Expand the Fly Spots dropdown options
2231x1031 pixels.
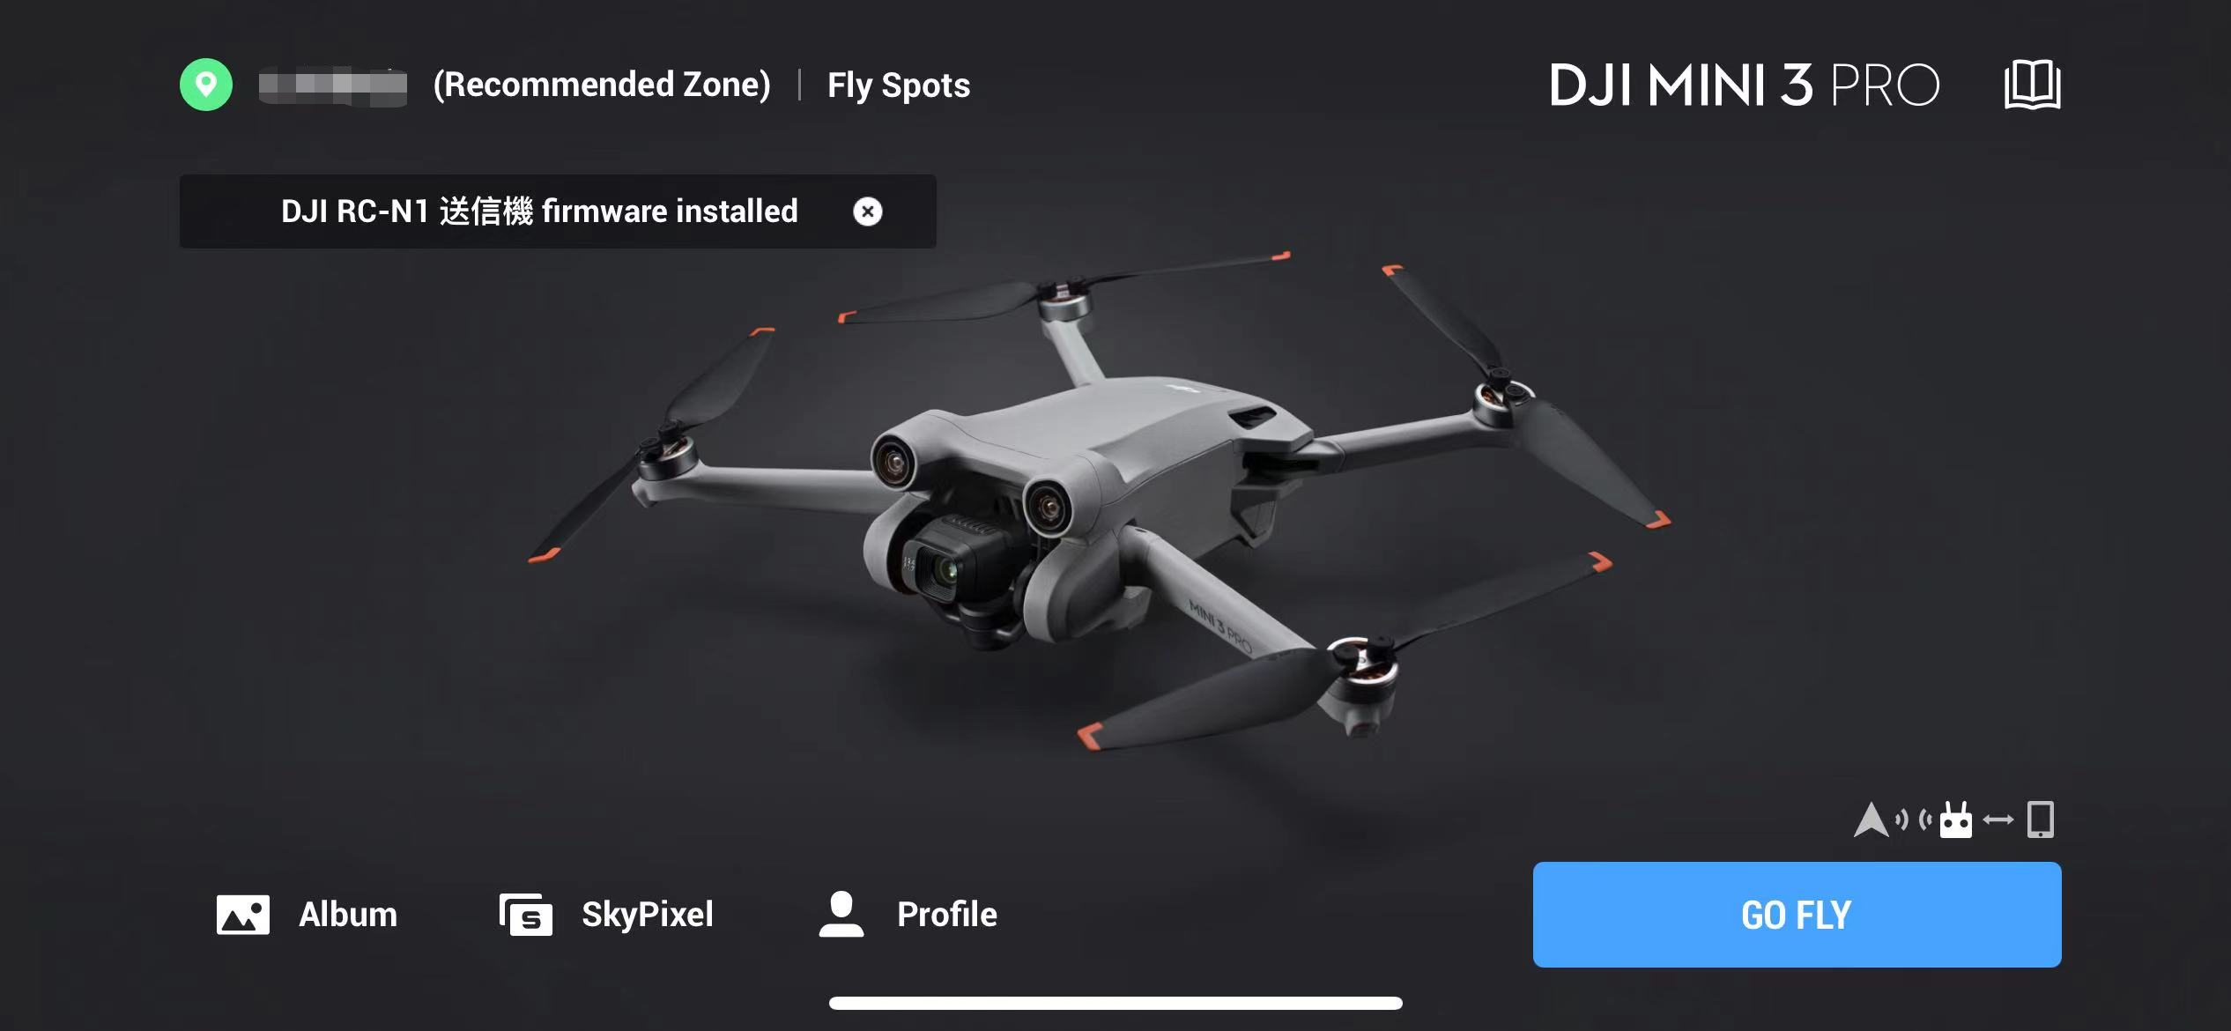(x=898, y=83)
